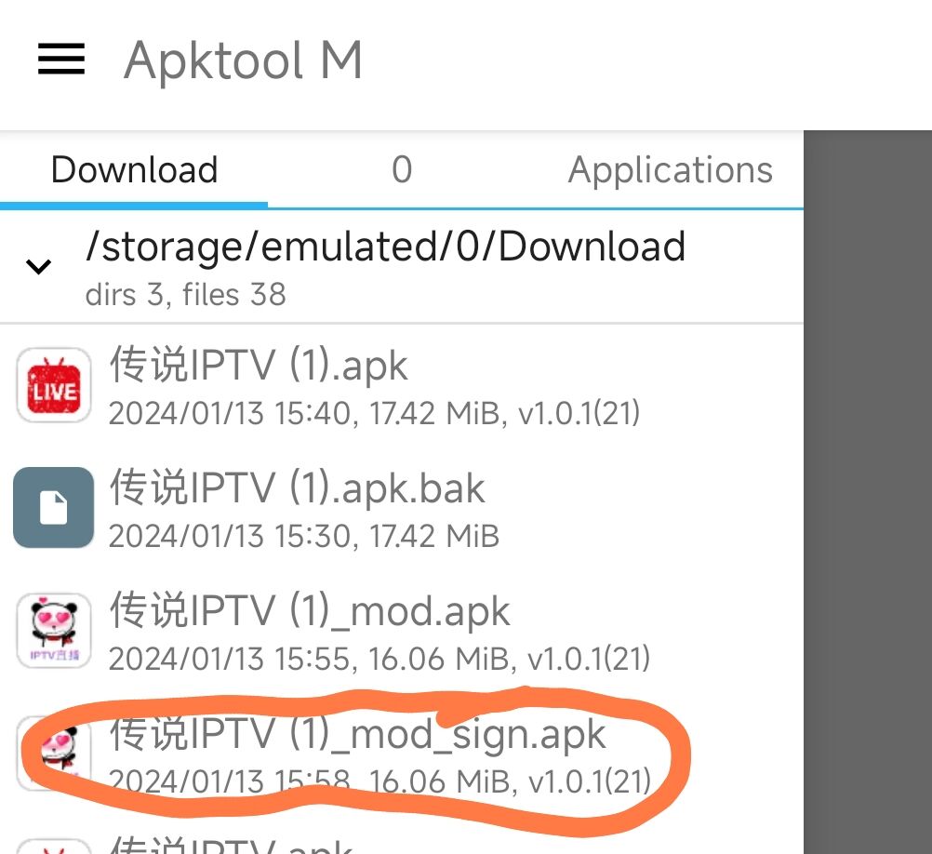Click the 15:30, 17.42 MiB backup details line
Viewport: 932px width, 854px height.
tap(303, 536)
